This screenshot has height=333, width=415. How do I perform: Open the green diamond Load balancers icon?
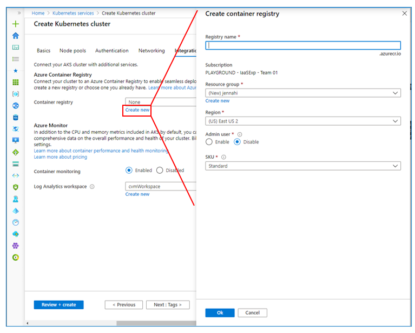[x=16, y=152]
